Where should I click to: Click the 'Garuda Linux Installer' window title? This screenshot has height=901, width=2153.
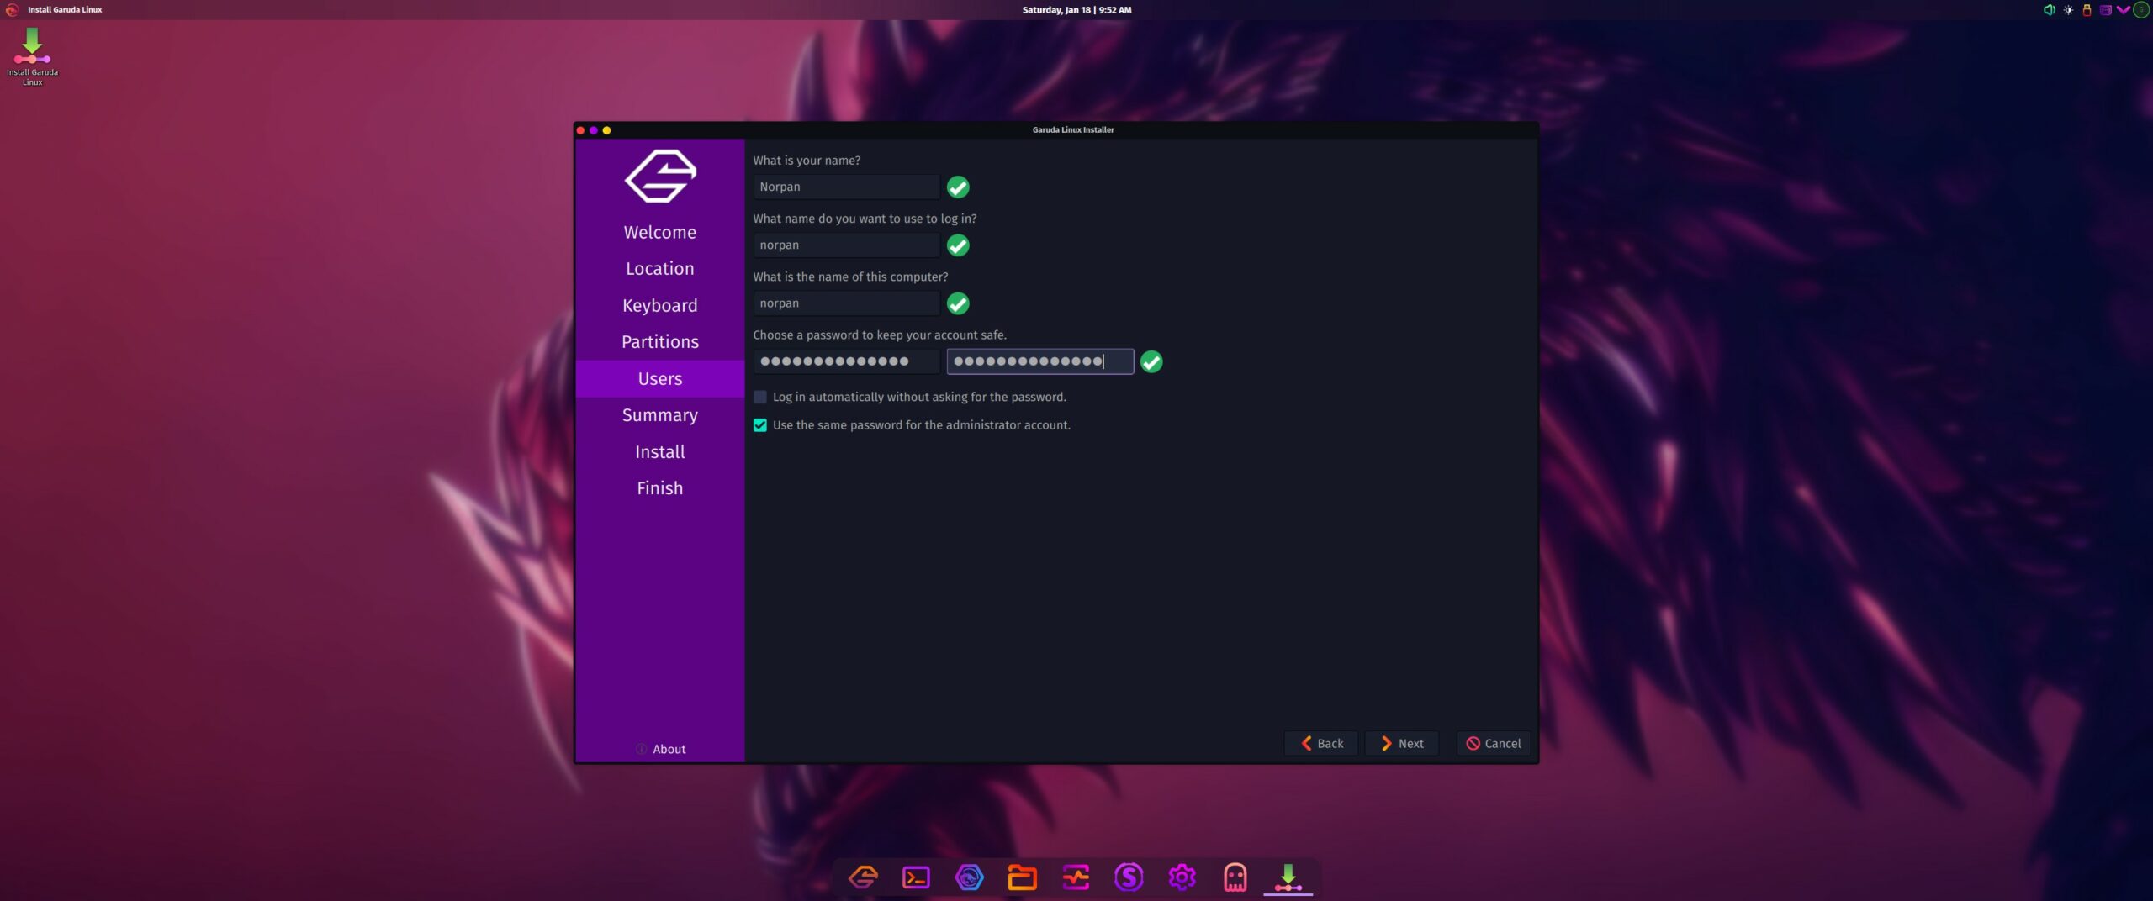click(1073, 129)
